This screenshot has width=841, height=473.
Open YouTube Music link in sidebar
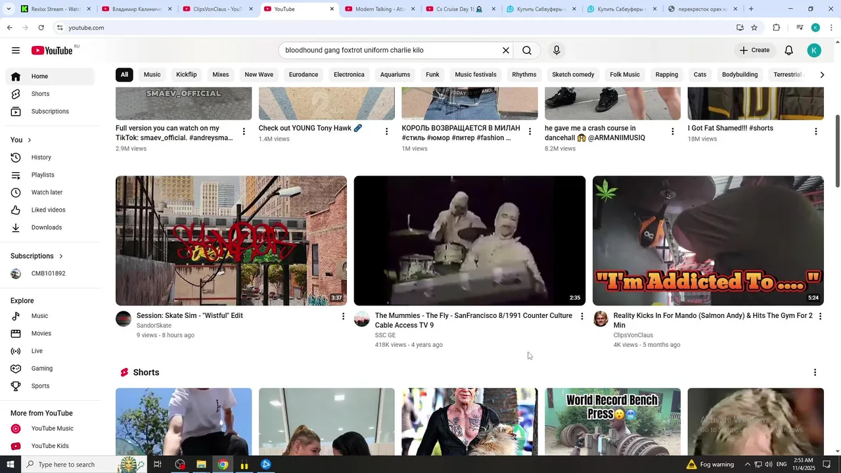point(51,429)
